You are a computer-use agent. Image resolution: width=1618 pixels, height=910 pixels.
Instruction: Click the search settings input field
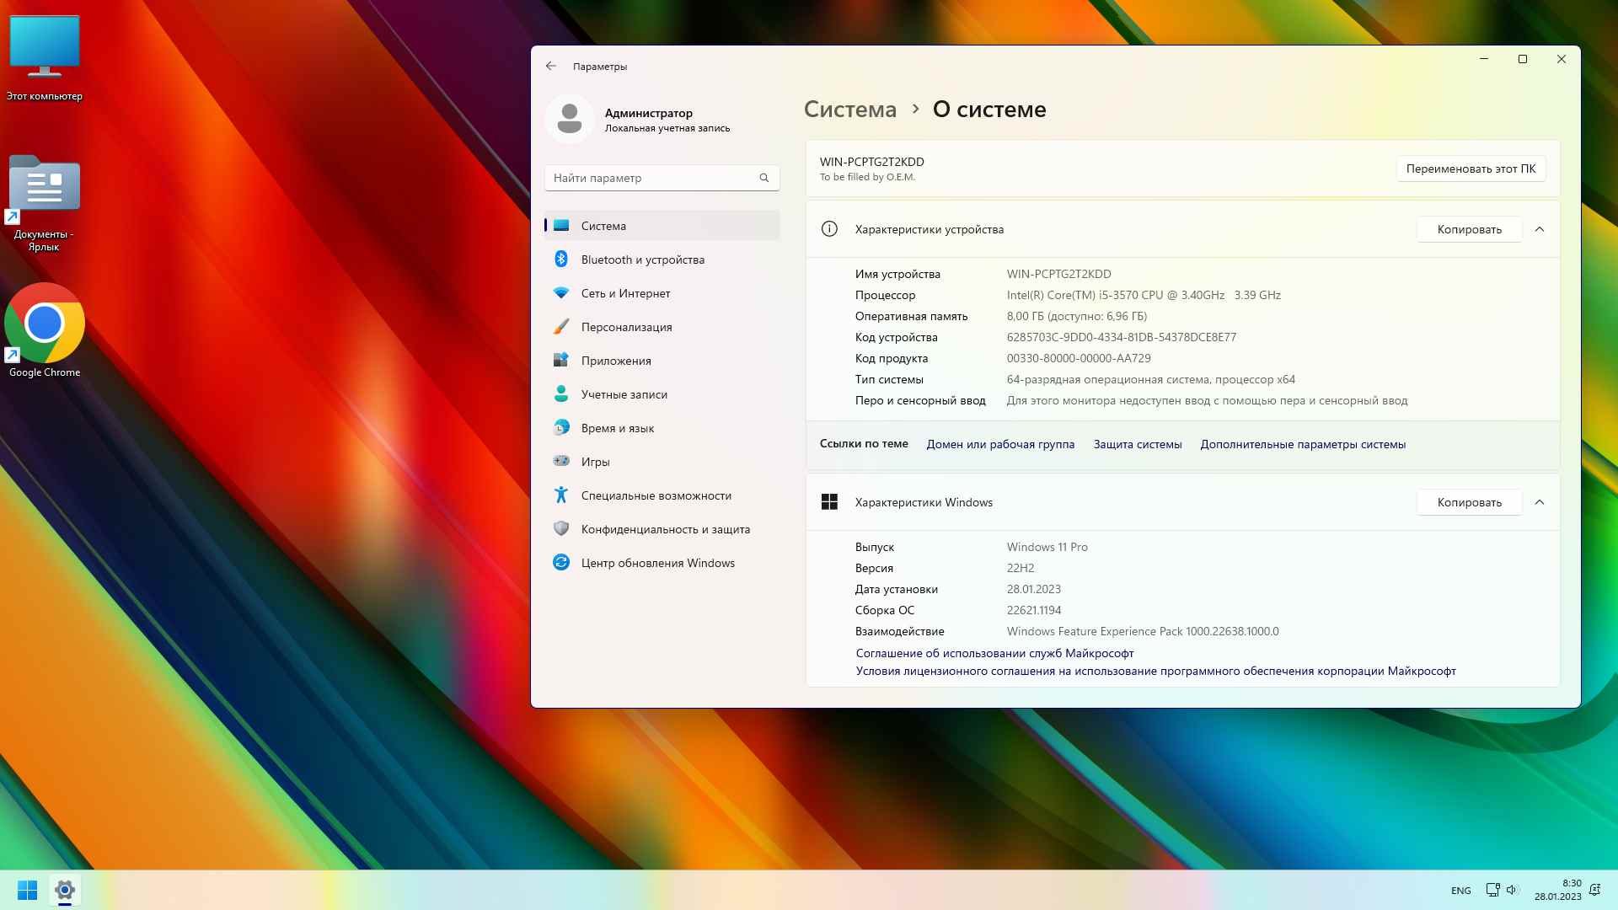point(662,177)
